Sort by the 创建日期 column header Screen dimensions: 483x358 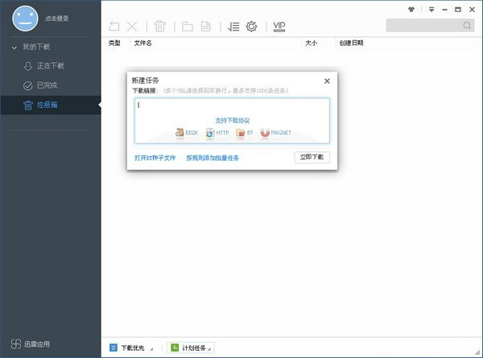click(351, 43)
